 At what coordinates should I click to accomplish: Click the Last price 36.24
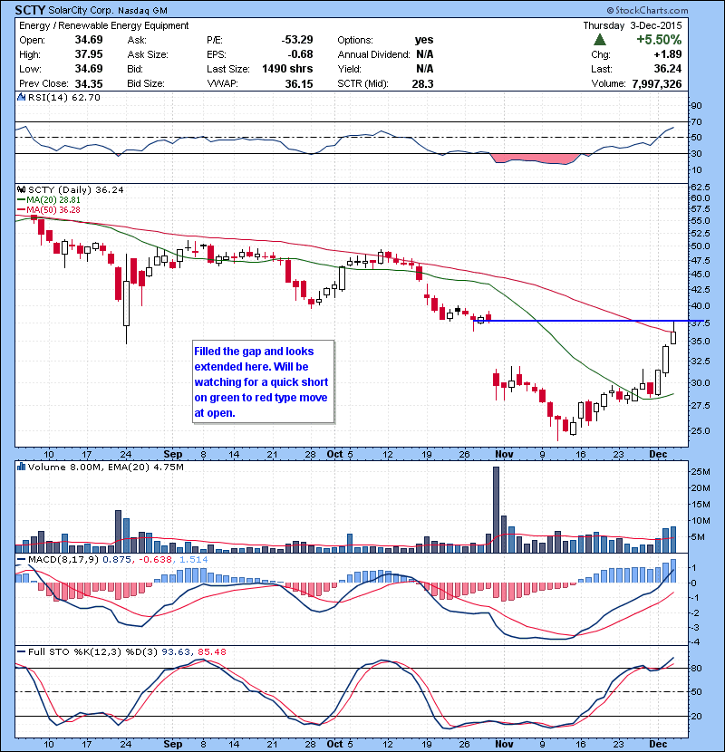pyautogui.click(x=667, y=69)
